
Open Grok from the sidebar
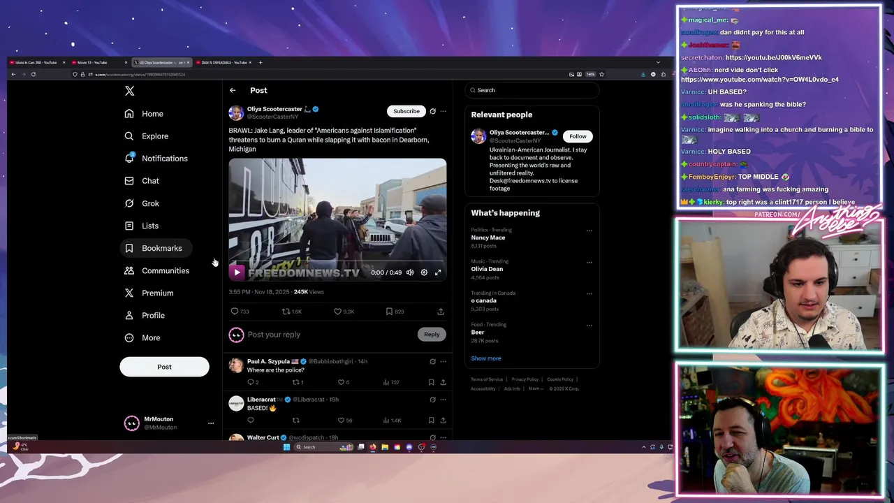[142, 203]
